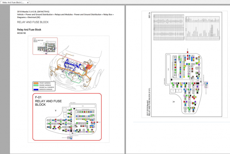Image resolution: width=230 pixels, height=154 pixels.
Task: Click the RELAY AND FUSE BLOCK heading
Action: point(33,22)
